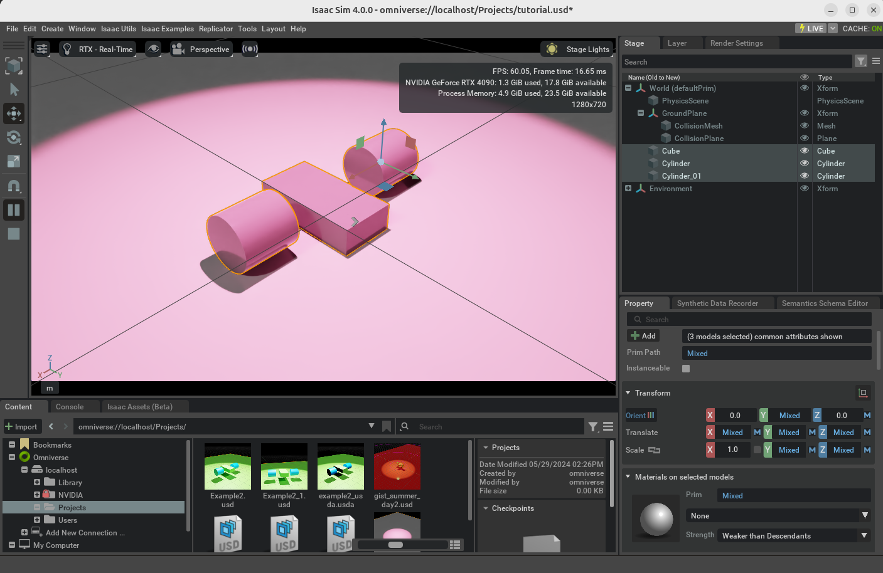Edit the Scale X value field
The image size is (883, 573).
click(733, 449)
